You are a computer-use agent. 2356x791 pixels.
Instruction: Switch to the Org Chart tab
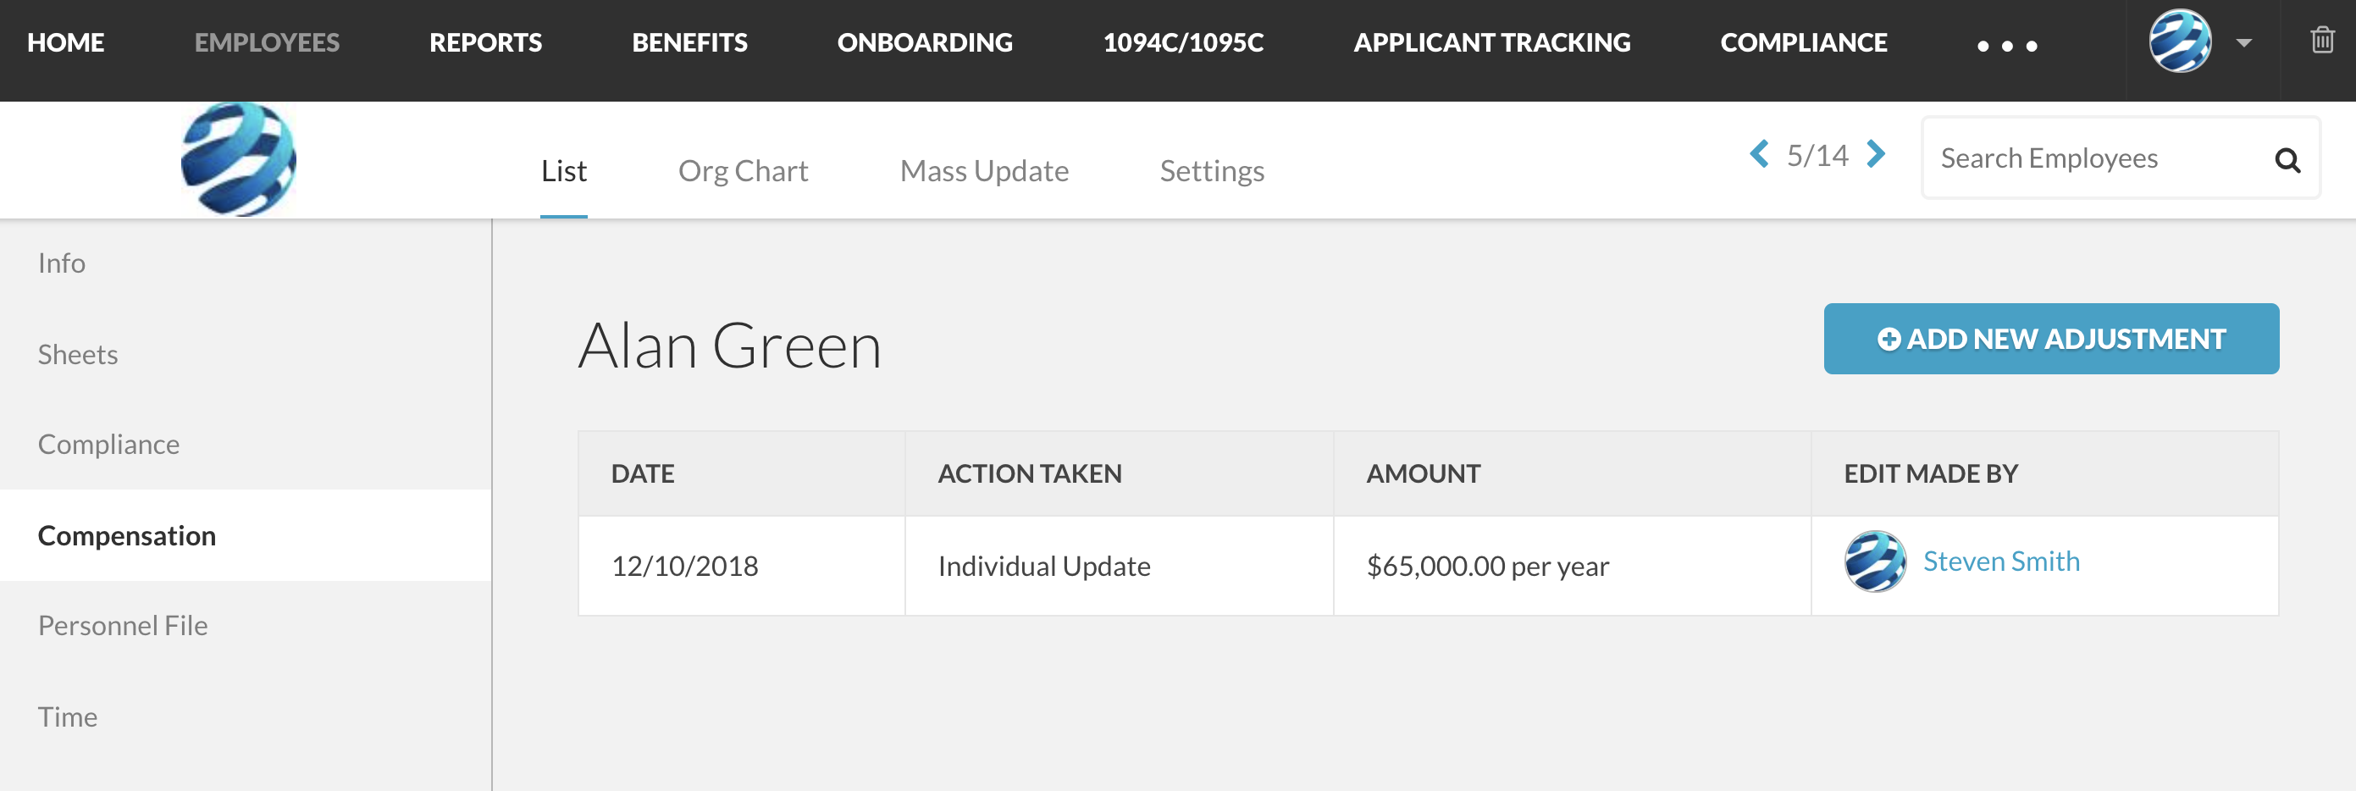click(x=743, y=171)
